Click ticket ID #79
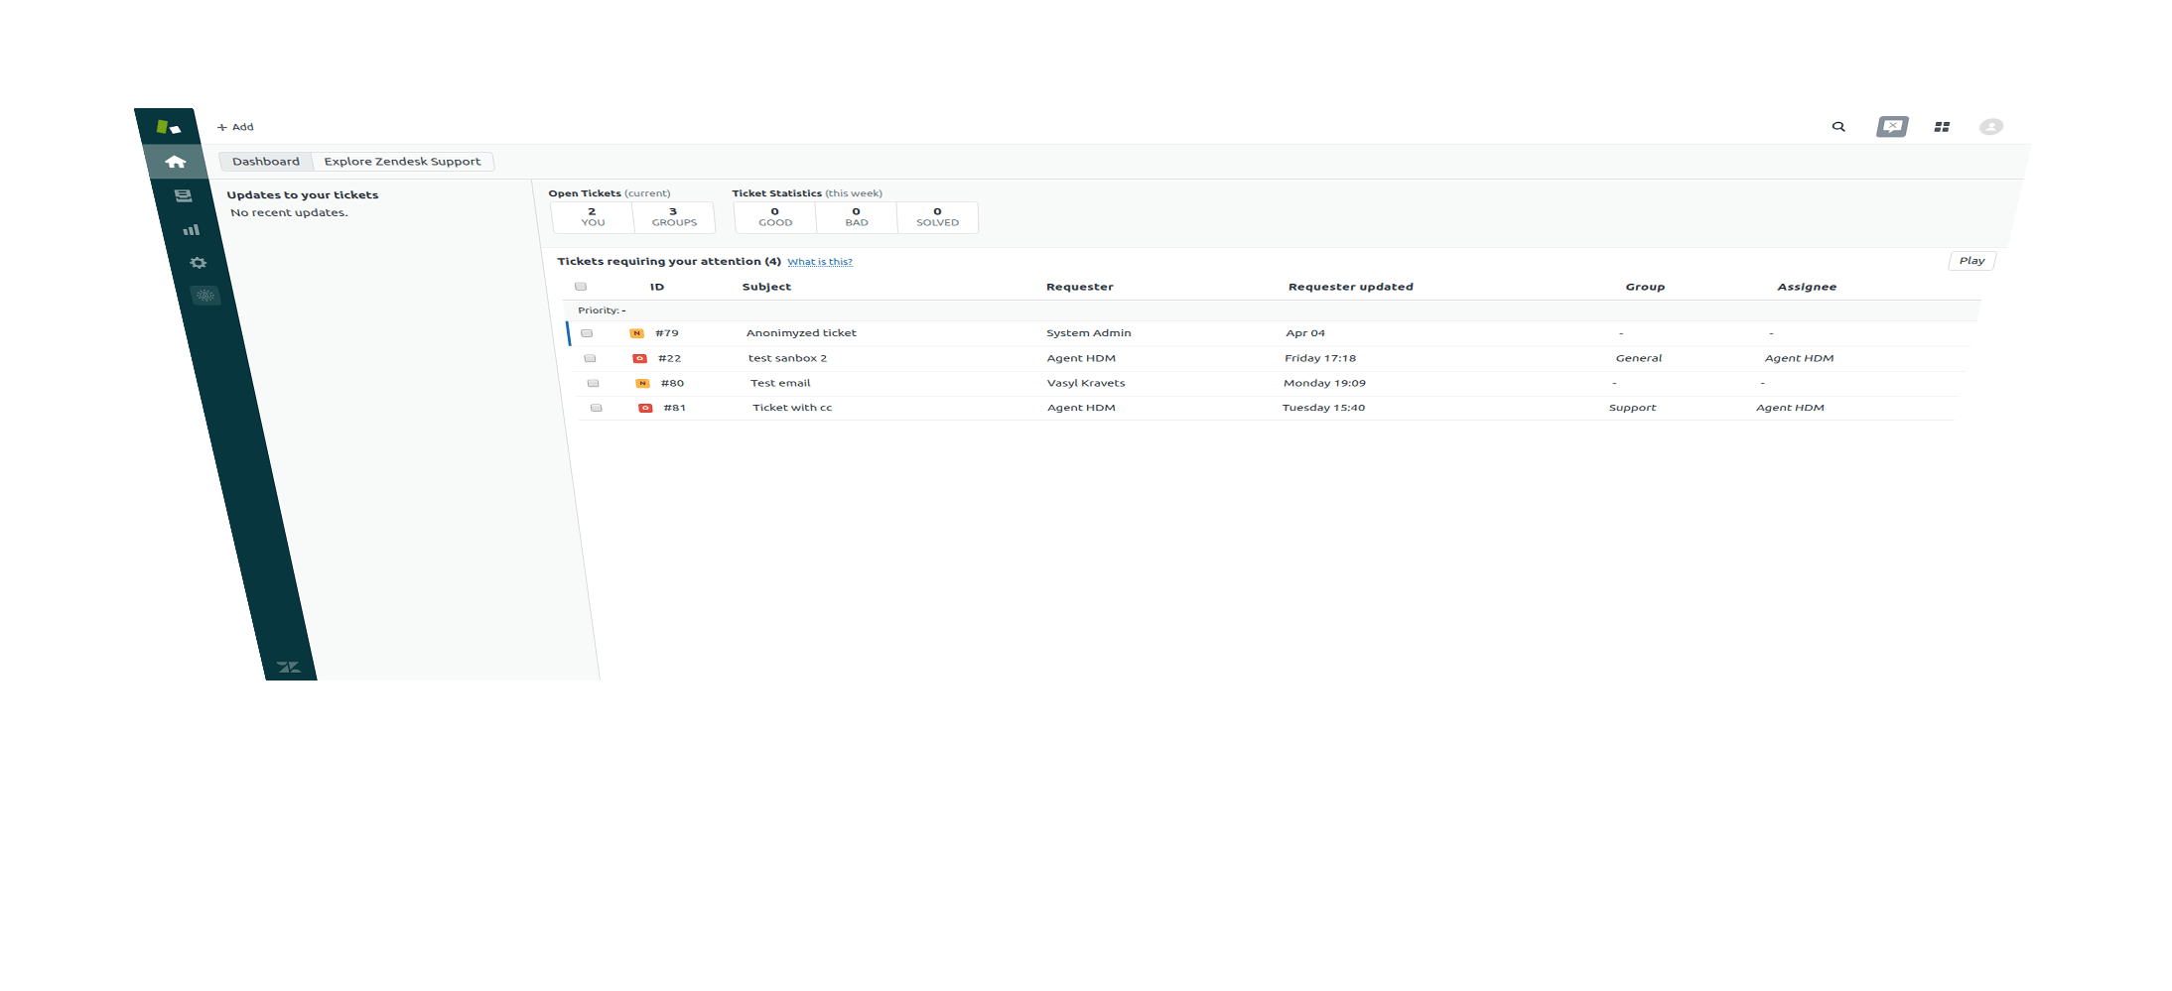Viewport: 2172px width, 991px height. coord(667,333)
